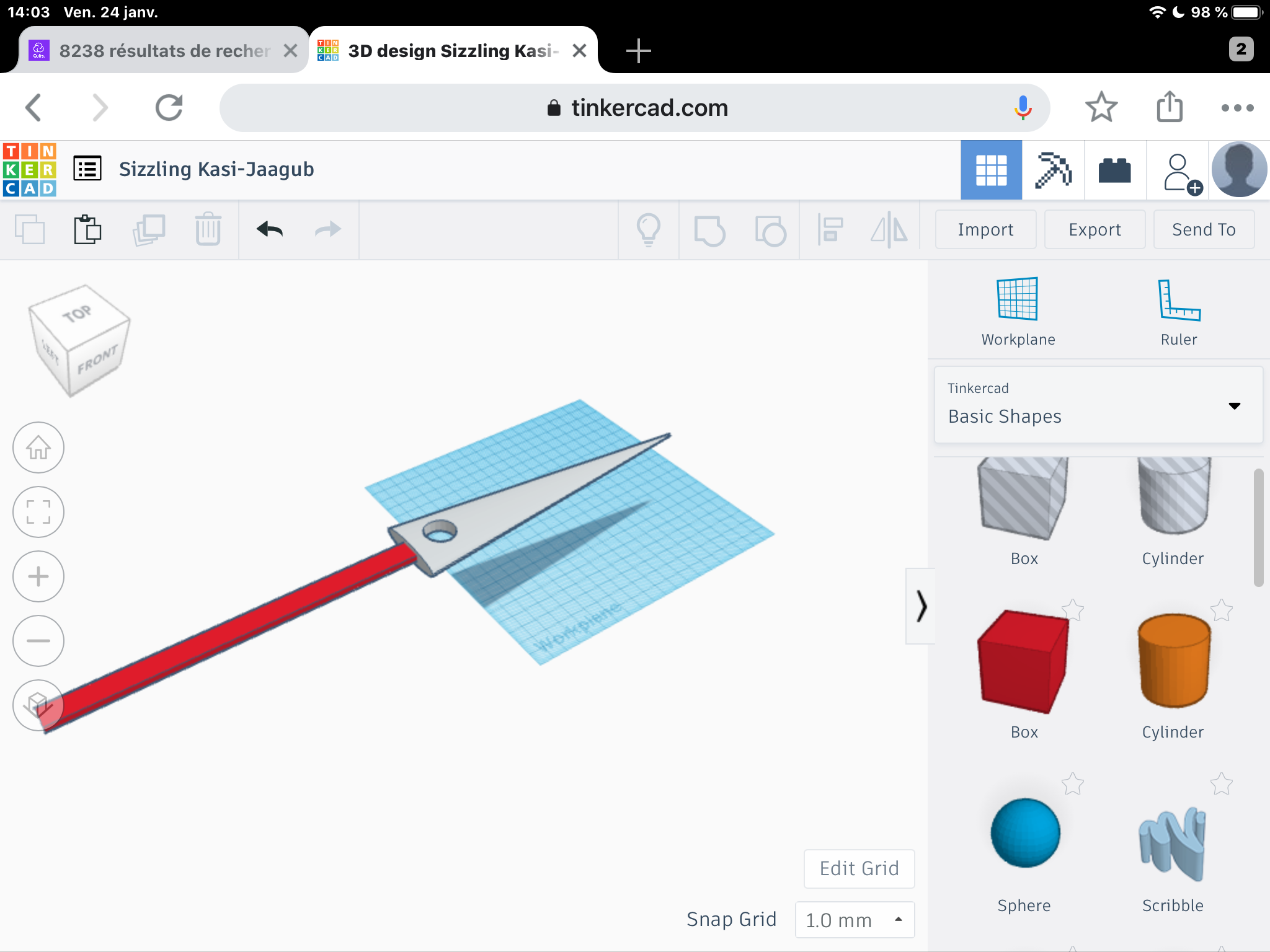Click Fit all in view button
Viewport: 1270px width, 952px height.
click(x=38, y=512)
